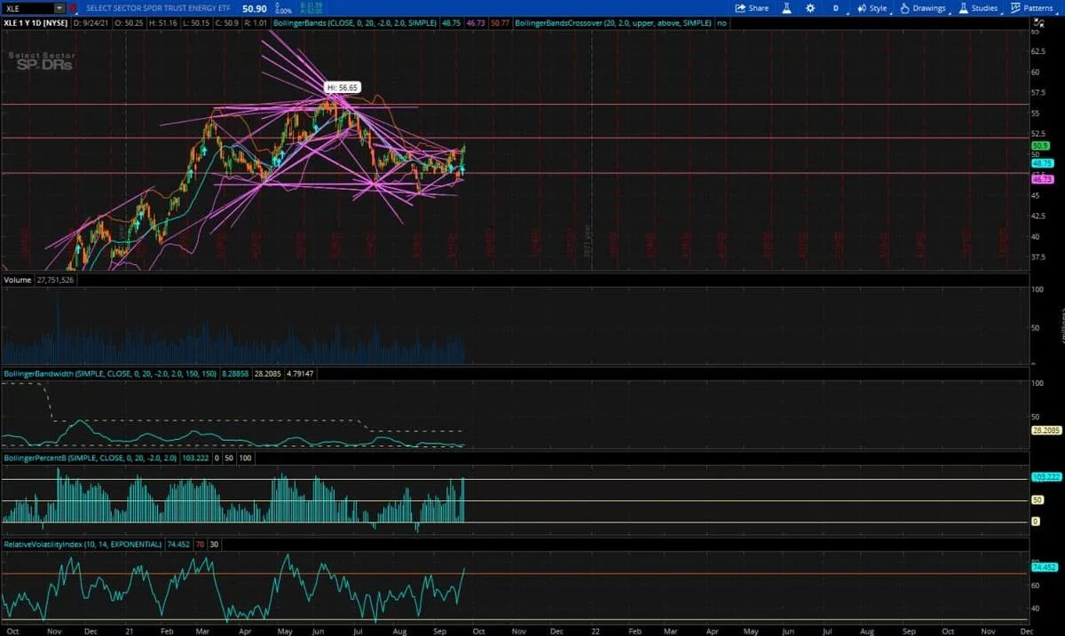Open the flask icon beside Share
Image resolution: width=1065 pixels, height=636 pixels.
785,8
